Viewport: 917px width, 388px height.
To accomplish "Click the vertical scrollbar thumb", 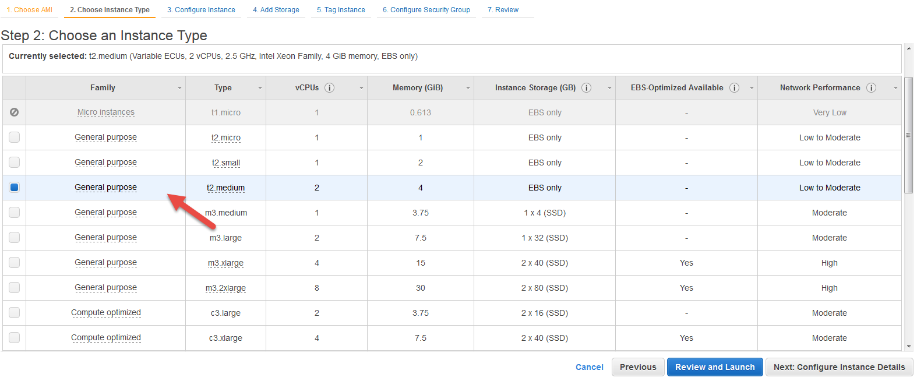I will [909, 134].
